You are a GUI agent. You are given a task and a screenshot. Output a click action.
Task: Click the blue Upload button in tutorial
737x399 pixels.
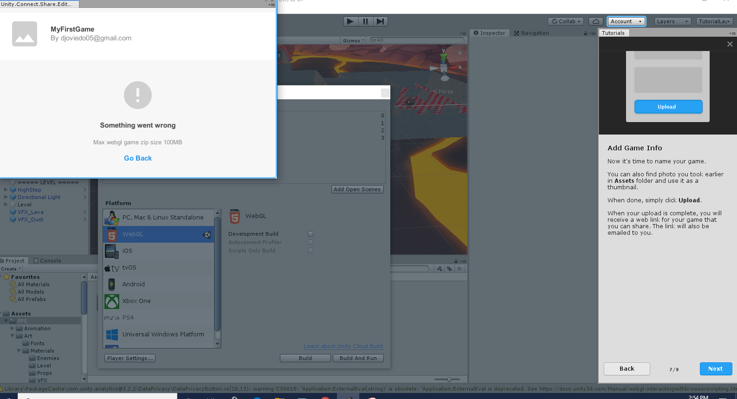(x=668, y=107)
